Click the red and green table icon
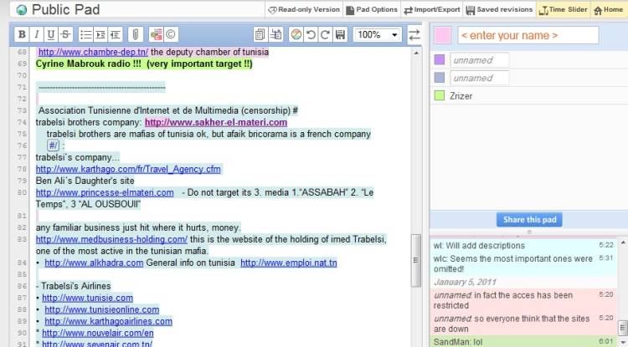 coord(157,35)
